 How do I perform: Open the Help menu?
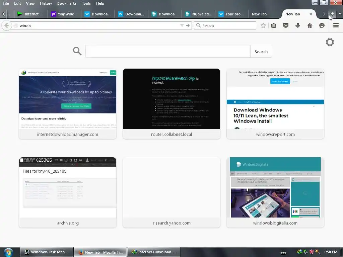click(x=100, y=3)
